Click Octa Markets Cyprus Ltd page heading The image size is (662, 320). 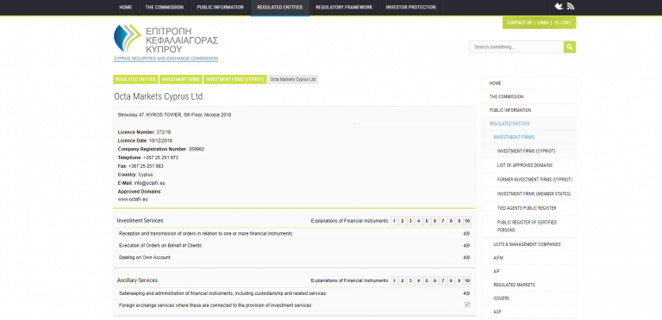click(159, 97)
